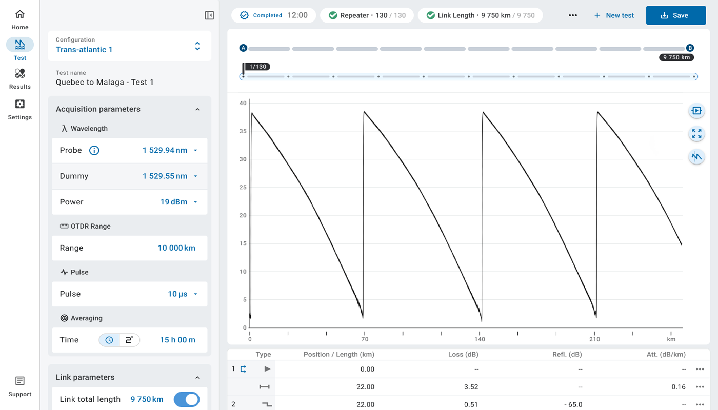Click the Save button
Screen dimensions: 718x410
click(676, 15)
